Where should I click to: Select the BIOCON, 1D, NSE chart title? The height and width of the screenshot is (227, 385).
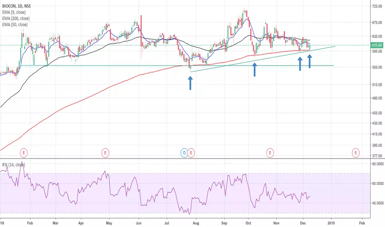point(17,6)
